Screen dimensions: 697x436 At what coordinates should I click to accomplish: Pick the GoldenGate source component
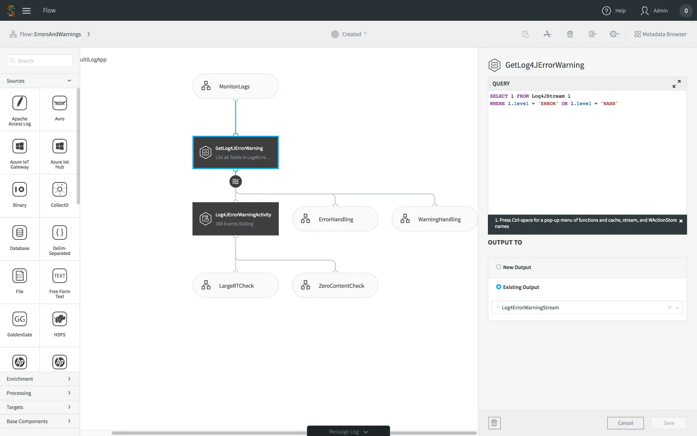20,319
